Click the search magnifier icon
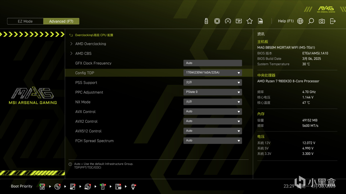 click(x=311, y=21)
